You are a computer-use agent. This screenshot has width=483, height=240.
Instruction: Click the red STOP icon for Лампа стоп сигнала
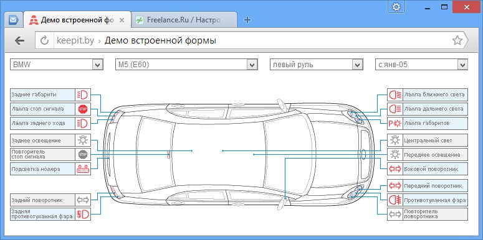[83, 109]
